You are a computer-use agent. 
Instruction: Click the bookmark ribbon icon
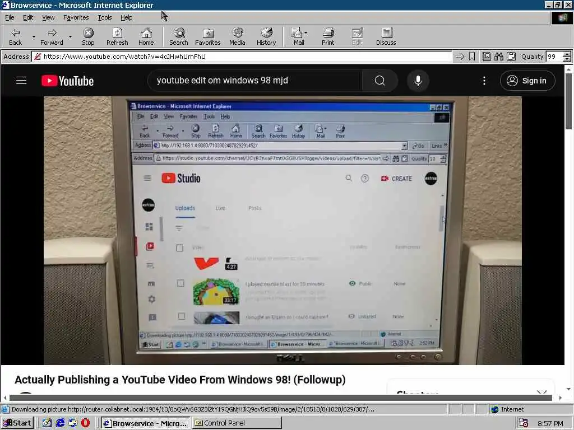pyautogui.click(x=472, y=57)
